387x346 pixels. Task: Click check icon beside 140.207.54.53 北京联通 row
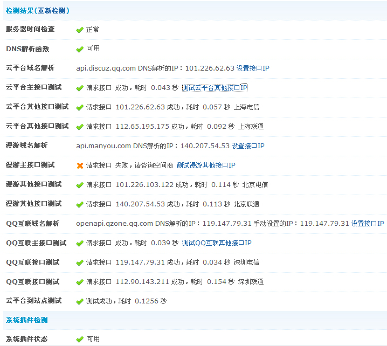80,205
